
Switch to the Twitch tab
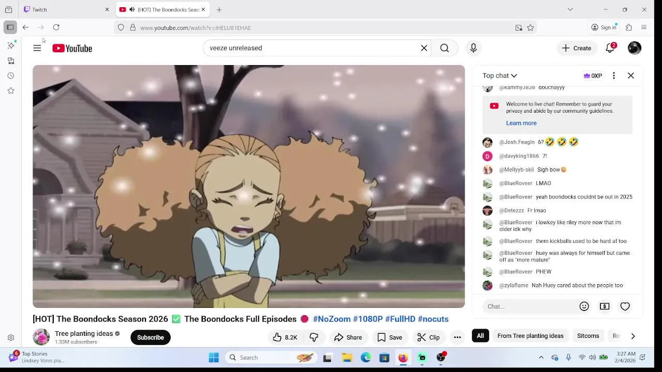[66, 9]
